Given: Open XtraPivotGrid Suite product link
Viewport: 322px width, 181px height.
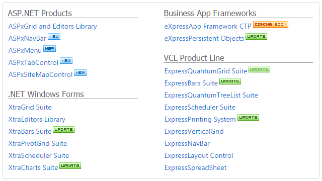Looking at the screenshot, I should 38,143.
